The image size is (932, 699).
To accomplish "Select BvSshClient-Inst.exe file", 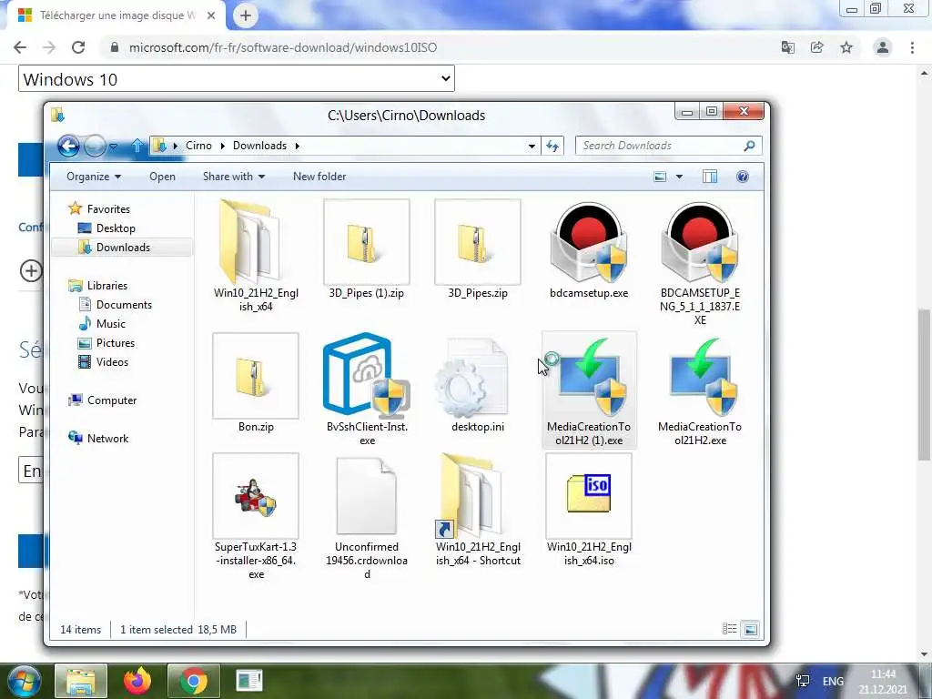I will [367, 390].
